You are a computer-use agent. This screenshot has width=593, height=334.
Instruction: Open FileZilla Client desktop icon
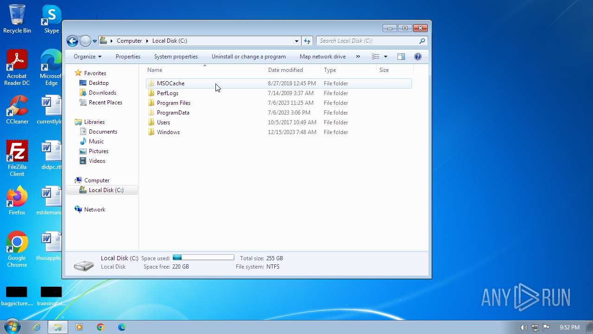pyautogui.click(x=17, y=158)
